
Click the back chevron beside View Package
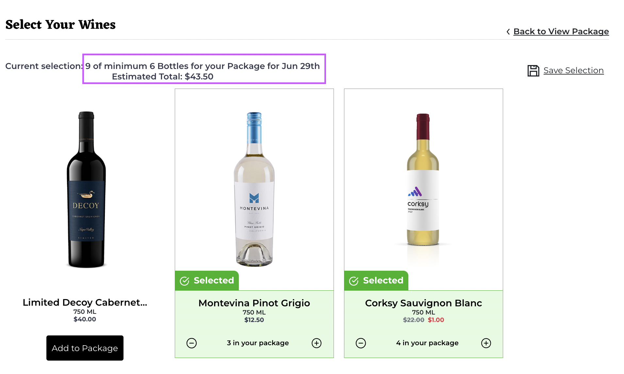(508, 32)
